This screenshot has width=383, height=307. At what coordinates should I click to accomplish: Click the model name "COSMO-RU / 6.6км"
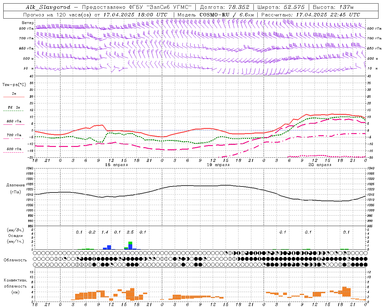(x=227, y=15)
